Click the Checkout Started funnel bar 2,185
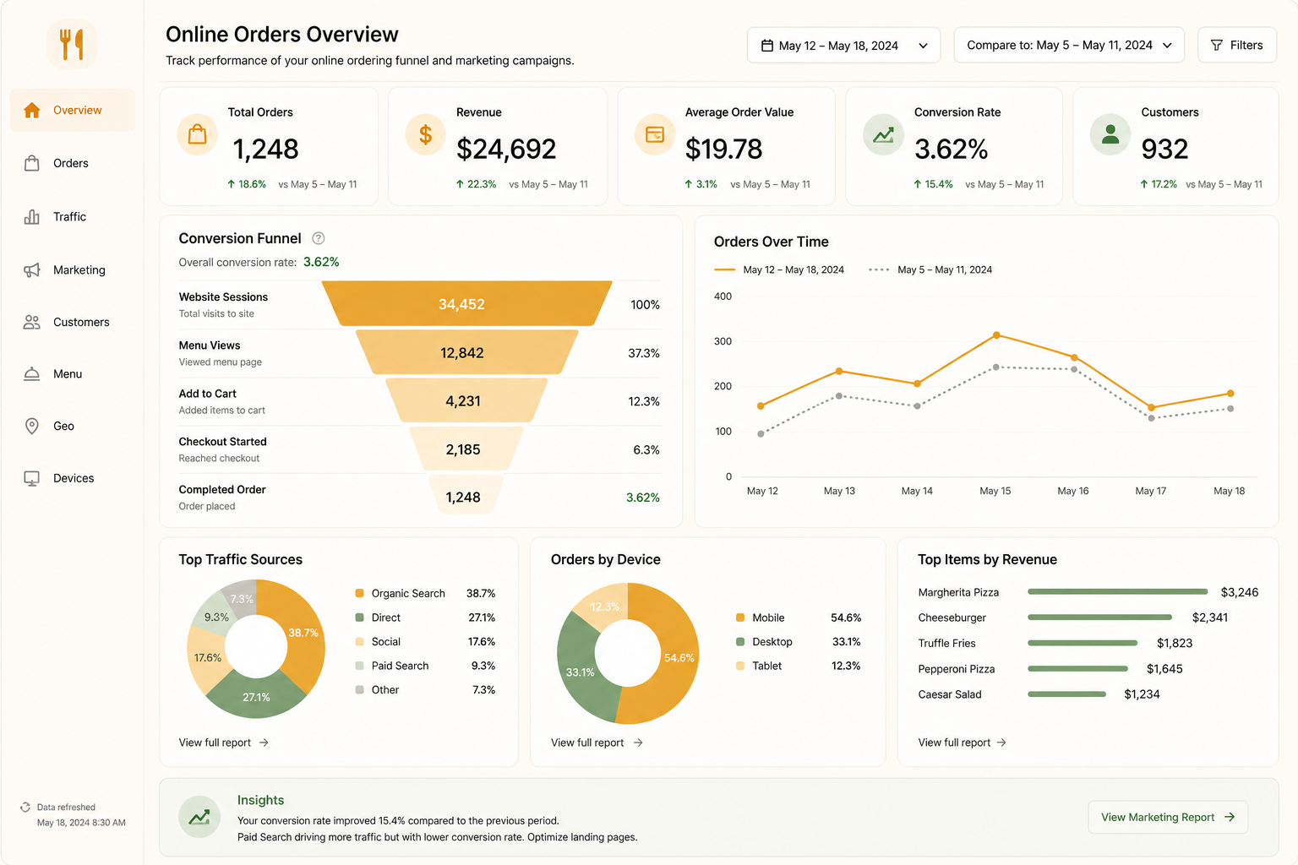The image size is (1298, 865). (466, 449)
